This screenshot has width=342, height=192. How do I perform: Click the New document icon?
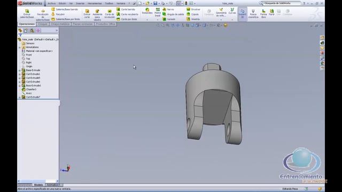[140, 3]
